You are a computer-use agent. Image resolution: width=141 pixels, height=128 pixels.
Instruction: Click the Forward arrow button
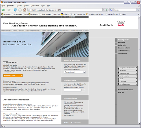point(9,10)
